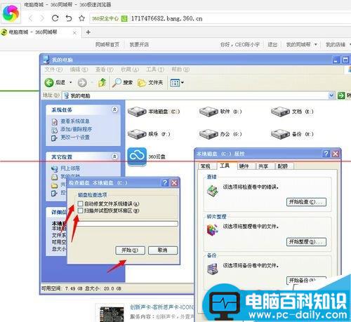Click the browser back arrow
Screen dimensions: 351x322
tap(30, 18)
